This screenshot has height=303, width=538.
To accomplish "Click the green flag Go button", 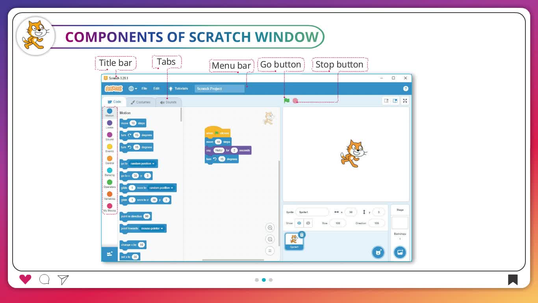I will [x=287, y=101].
